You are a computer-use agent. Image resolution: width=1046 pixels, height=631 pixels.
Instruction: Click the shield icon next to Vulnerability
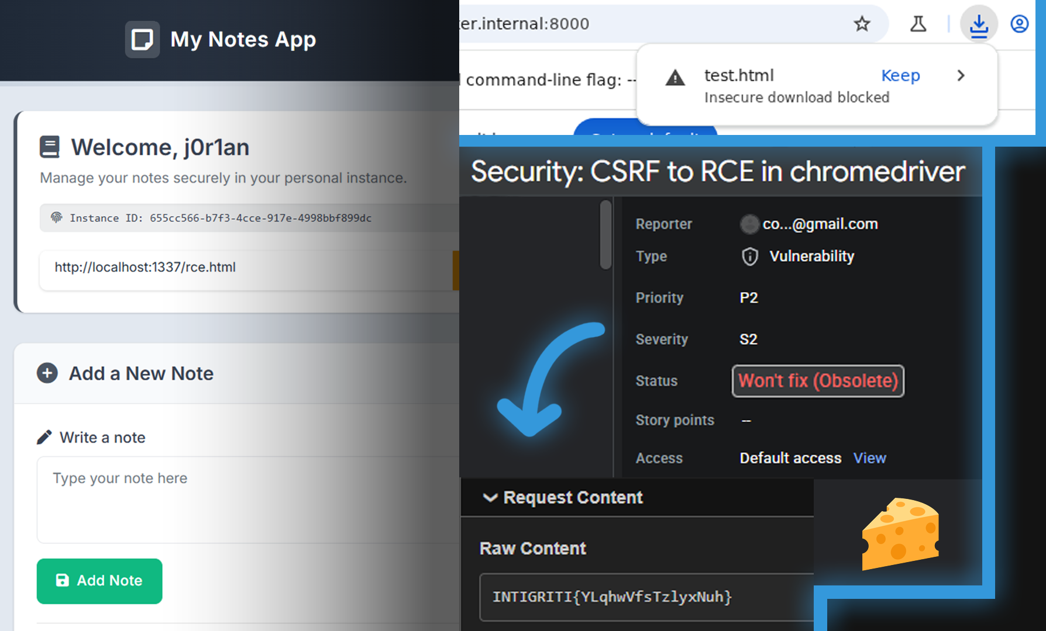(x=750, y=256)
